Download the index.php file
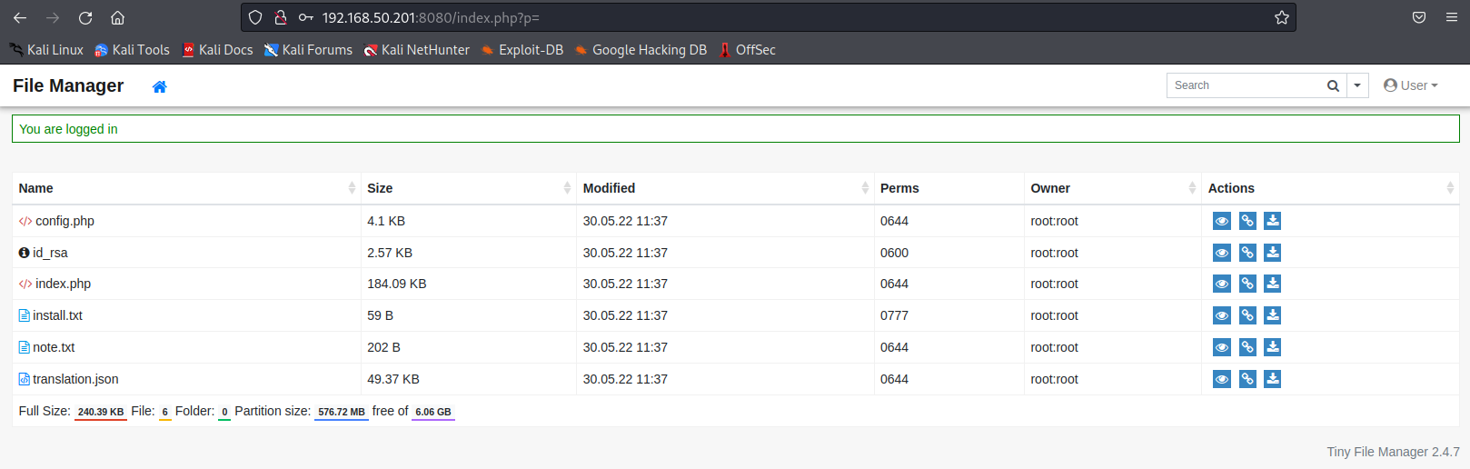 1273,284
